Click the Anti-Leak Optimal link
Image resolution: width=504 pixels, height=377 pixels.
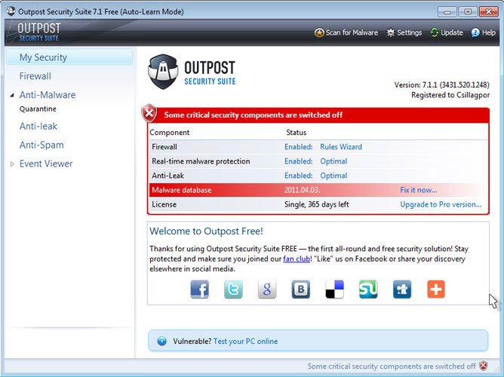(333, 176)
